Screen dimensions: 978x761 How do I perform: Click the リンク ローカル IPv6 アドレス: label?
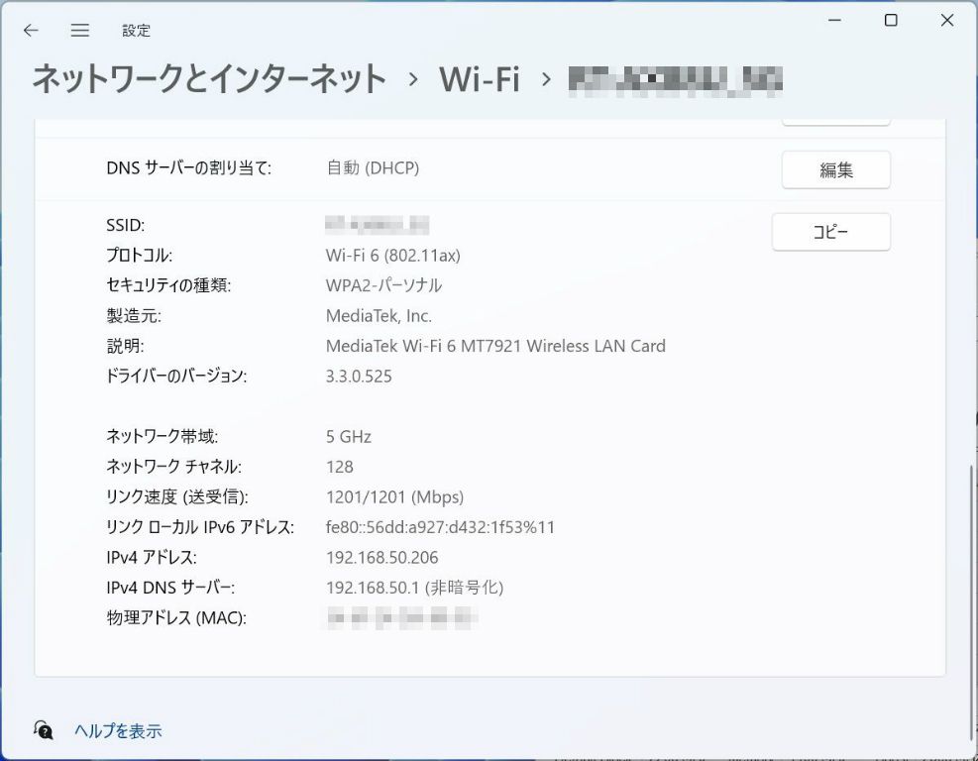tap(200, 527)
